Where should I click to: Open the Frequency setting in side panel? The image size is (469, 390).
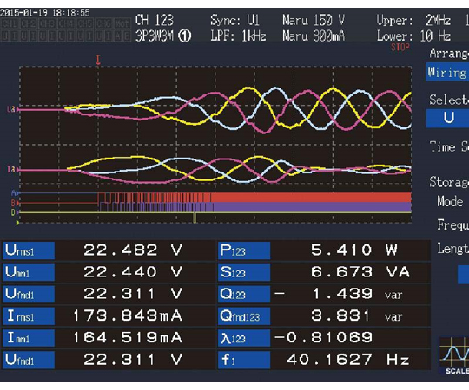[452, 224]
